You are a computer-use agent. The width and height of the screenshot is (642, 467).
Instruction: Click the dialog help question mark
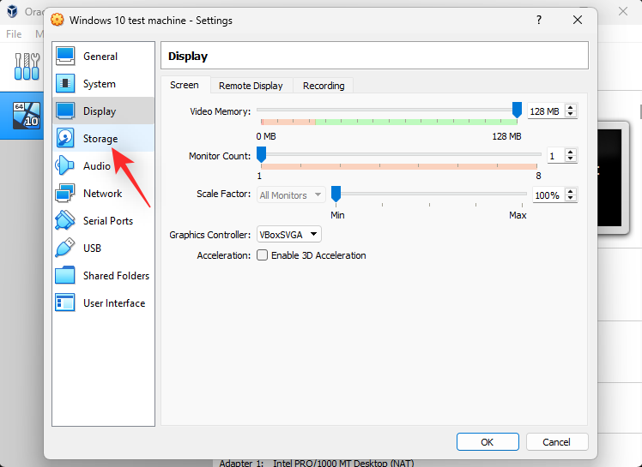[538, 20]
